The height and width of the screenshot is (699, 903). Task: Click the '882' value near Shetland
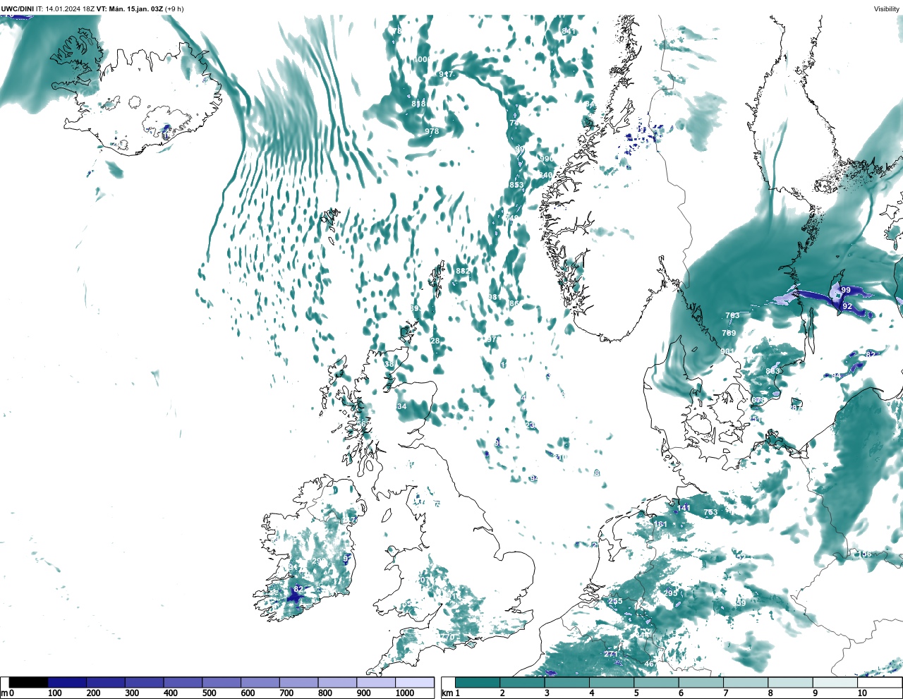(463, 271)
